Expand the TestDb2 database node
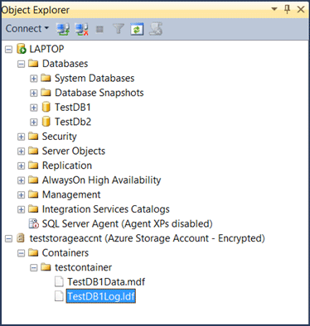310x326 pixels. 33,122
